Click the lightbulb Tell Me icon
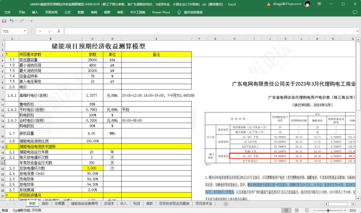This screenshot has height=213, width=361. pos(179,12)
